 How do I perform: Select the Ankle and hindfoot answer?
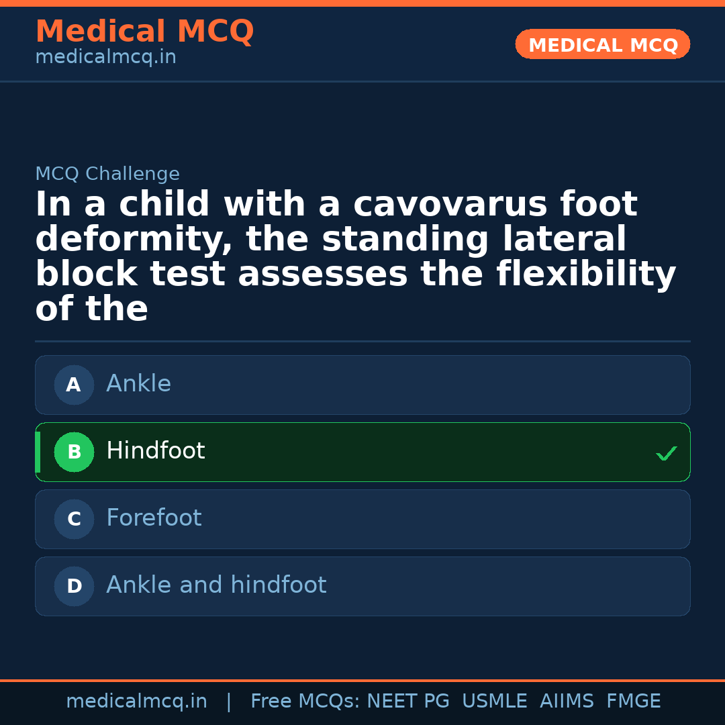click(362, 587)
